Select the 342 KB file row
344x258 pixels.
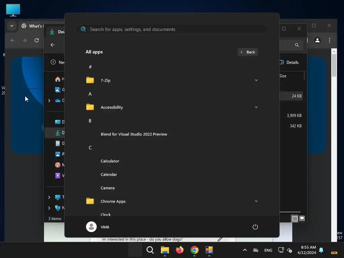point(291,126)
